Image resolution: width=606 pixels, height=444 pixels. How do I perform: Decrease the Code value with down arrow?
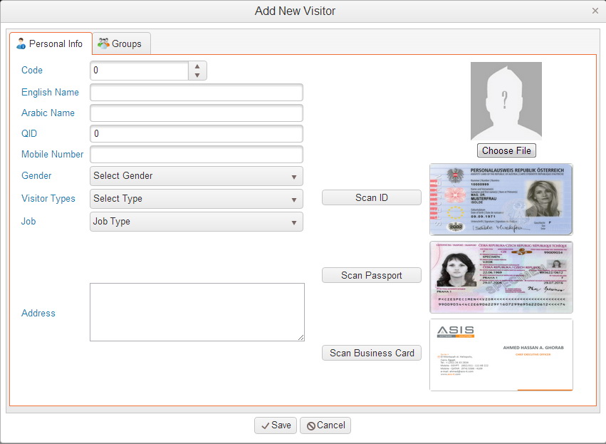(197, 75)
